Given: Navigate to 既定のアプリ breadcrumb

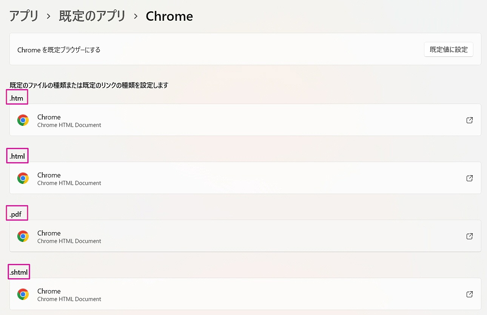Looking at the screenshot, I should (92, 16).
